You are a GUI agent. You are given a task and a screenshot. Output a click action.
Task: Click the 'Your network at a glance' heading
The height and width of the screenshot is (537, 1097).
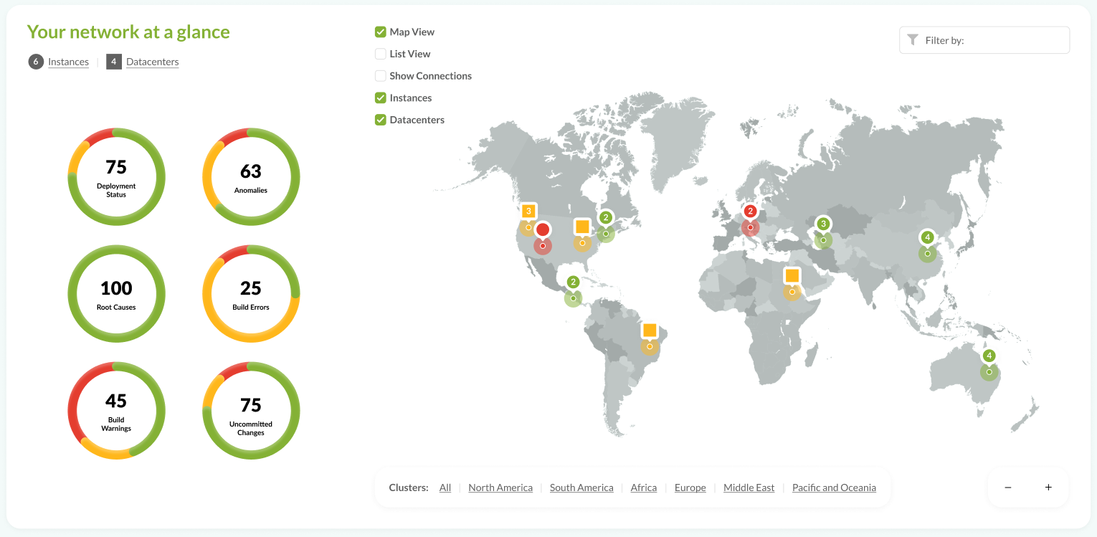tap(128, 32)
